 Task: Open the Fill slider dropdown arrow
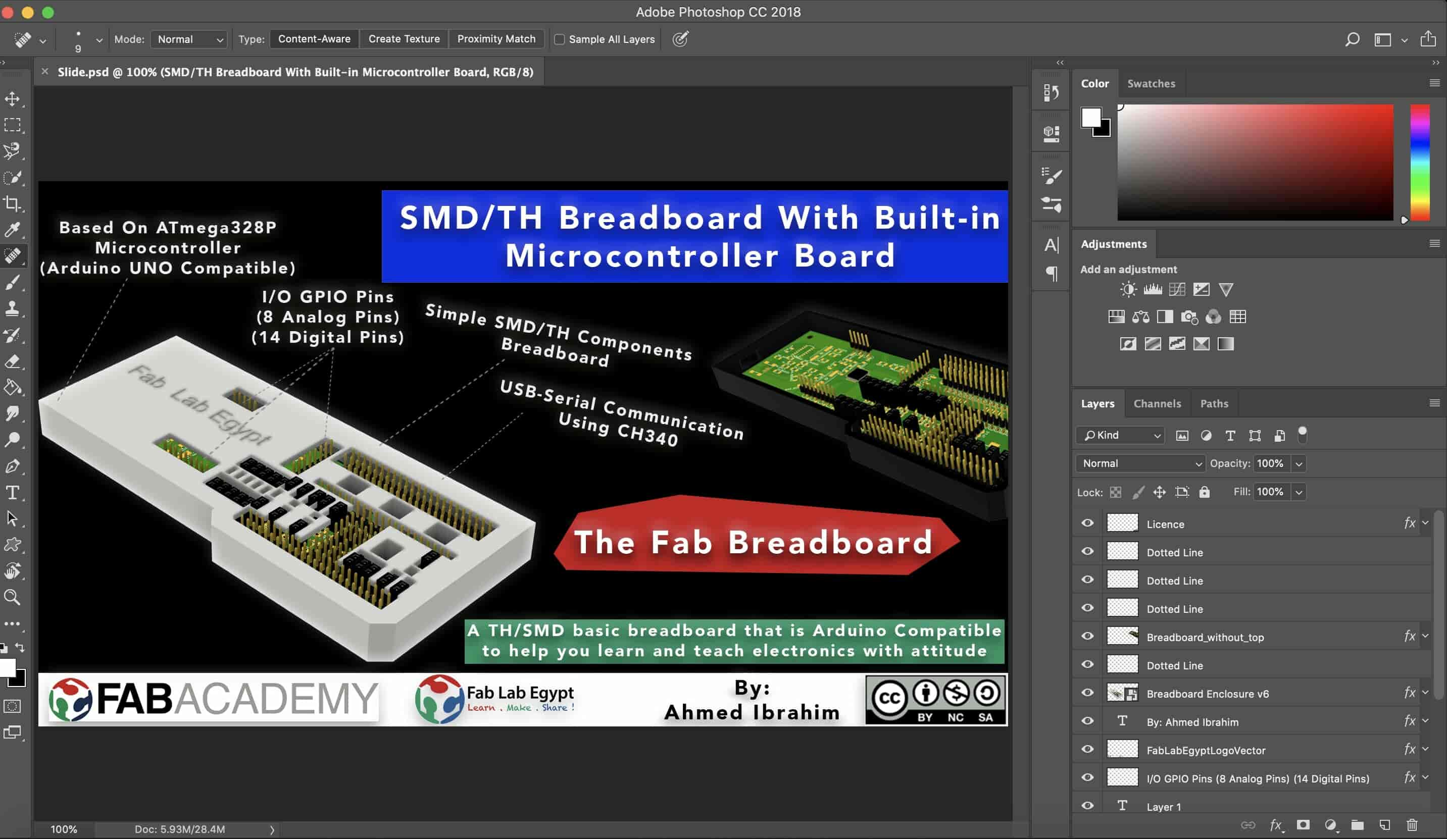pyautogui.click(x=1299, y=492)
